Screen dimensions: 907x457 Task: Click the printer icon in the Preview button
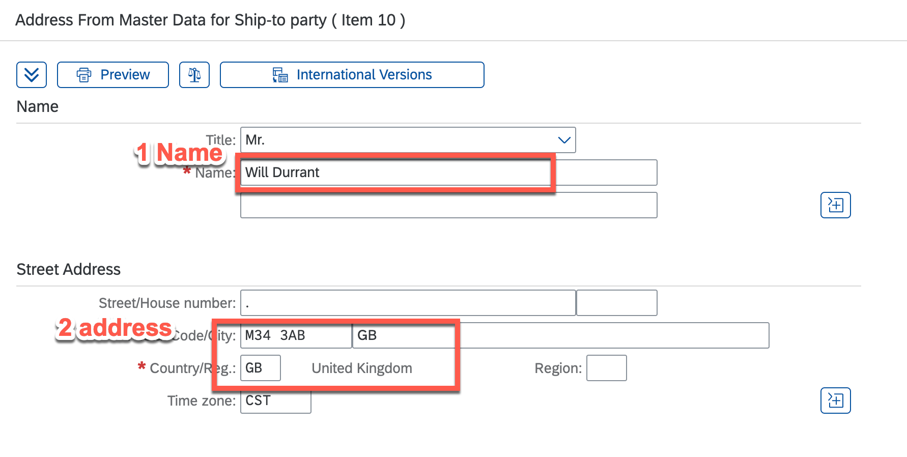(84, 75)
